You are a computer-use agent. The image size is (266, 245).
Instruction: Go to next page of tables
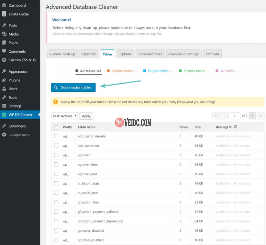point(252,116)
